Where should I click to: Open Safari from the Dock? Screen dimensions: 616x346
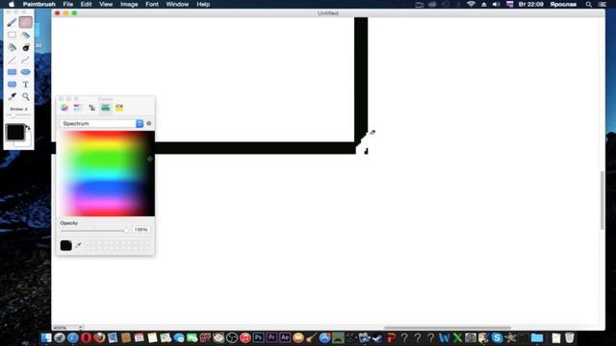[73, 337]
